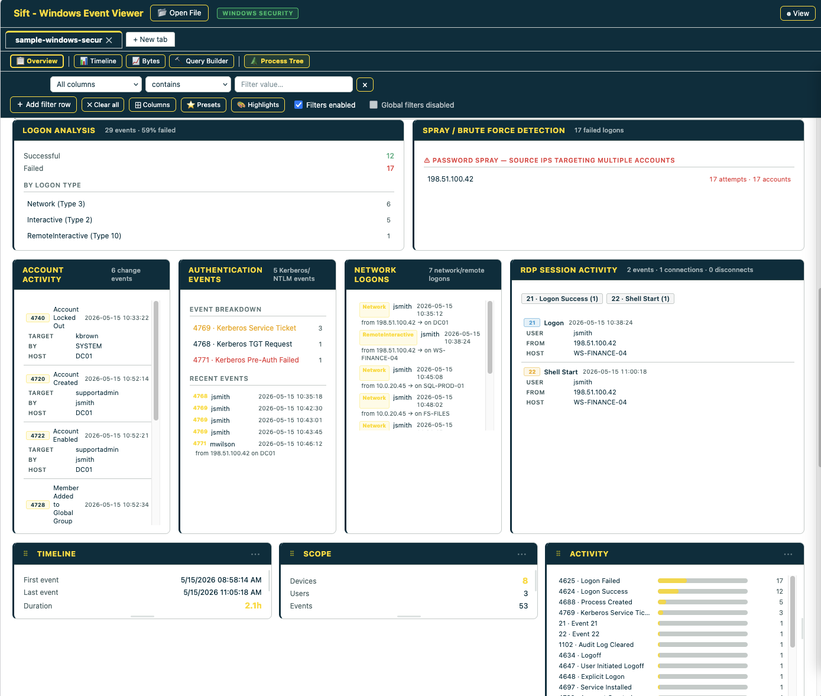Click 4768 · Kerberos TGT Request row
Image resolution: width=821 pixels, height=696 pixels.
click(x=258, y=344)
